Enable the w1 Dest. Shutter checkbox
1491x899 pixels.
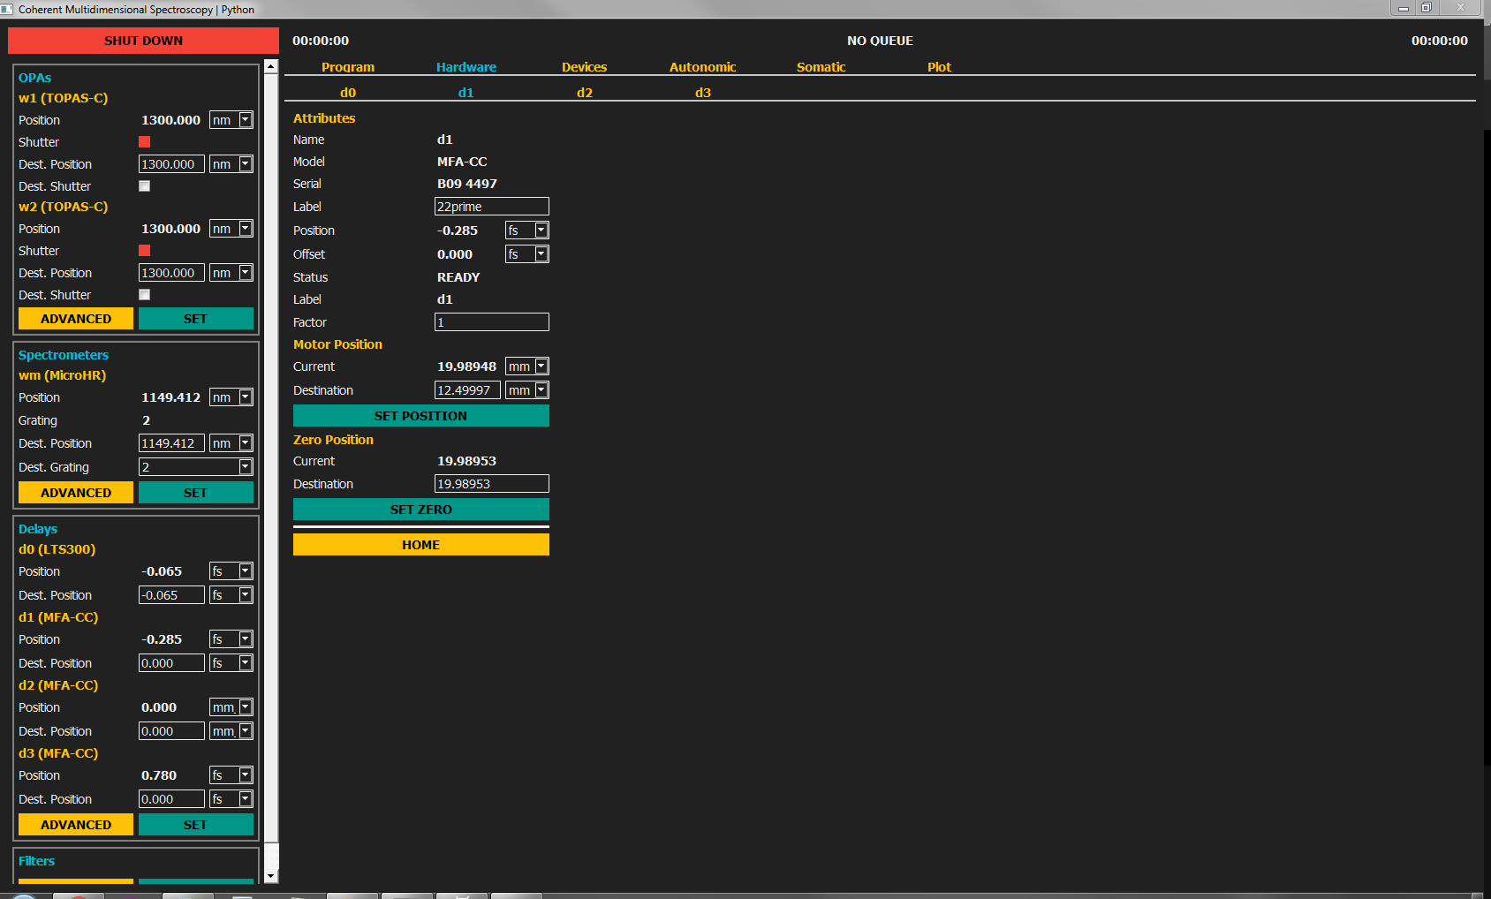[145, 186]
